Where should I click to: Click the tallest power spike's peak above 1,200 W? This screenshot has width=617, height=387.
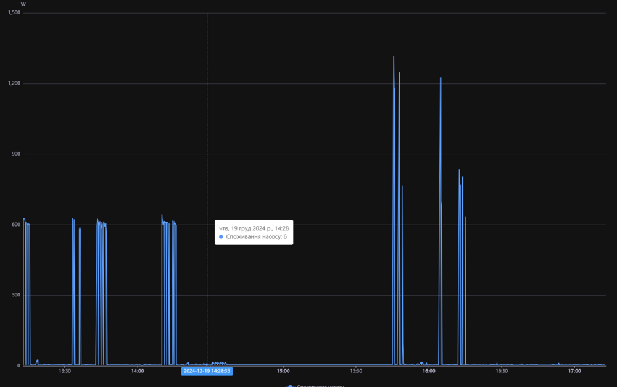[394, 57]
